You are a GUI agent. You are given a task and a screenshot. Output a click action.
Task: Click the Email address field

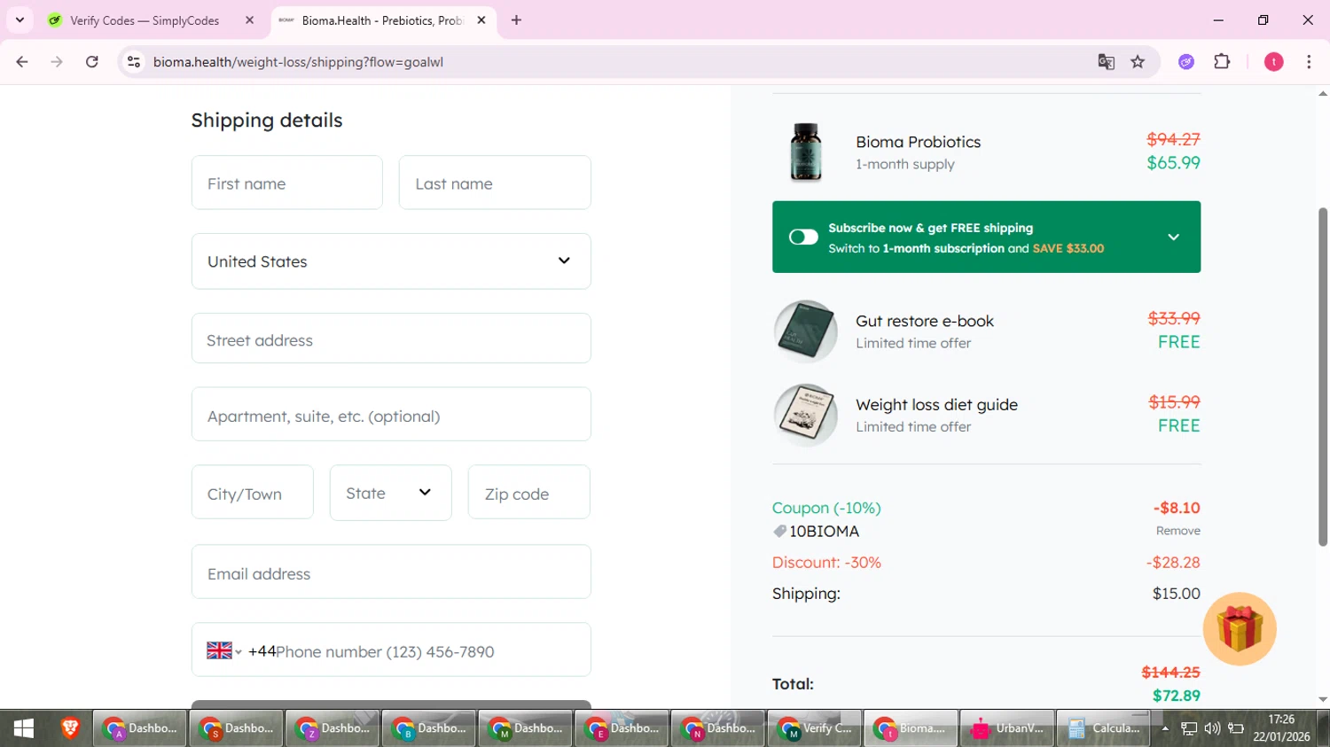click(391, 572)
